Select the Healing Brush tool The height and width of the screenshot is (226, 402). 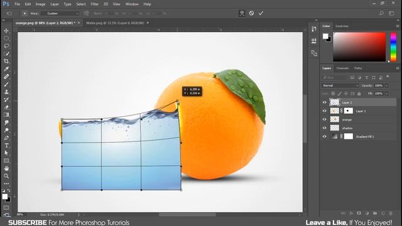(x=6, y=77)
